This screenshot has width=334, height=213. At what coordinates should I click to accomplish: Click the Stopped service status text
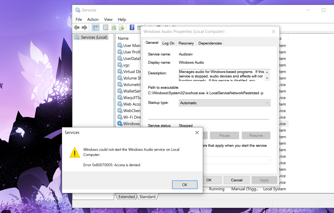pos(186,125)
